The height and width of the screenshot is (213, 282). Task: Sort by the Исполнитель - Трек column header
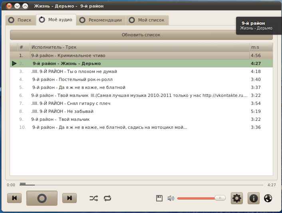[139, 47]
